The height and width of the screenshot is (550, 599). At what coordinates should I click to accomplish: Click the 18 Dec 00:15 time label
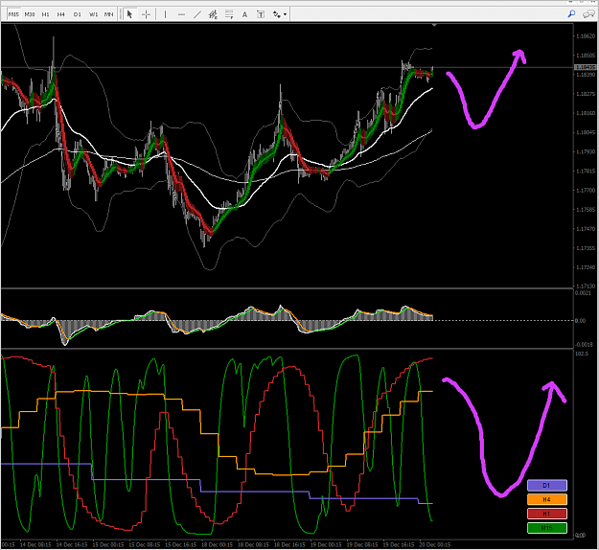217,544
